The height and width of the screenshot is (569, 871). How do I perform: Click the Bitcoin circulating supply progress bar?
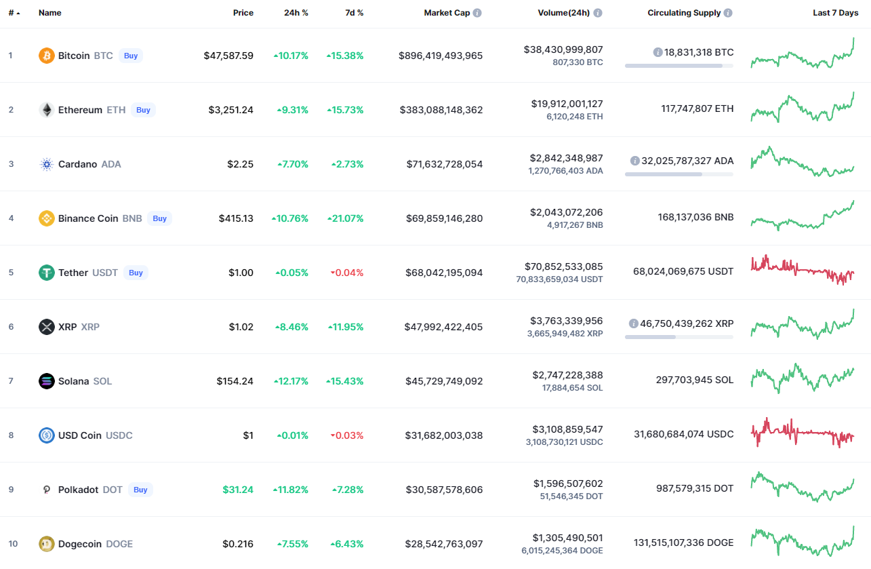679,66
